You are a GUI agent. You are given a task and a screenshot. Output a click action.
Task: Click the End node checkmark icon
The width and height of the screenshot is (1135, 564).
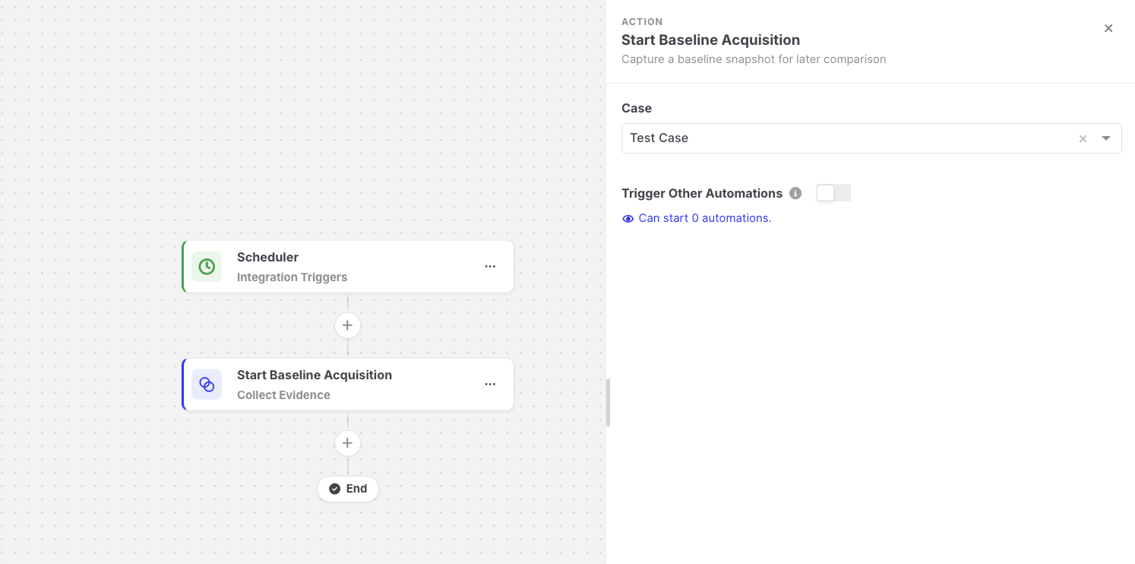tap(335, 489)
